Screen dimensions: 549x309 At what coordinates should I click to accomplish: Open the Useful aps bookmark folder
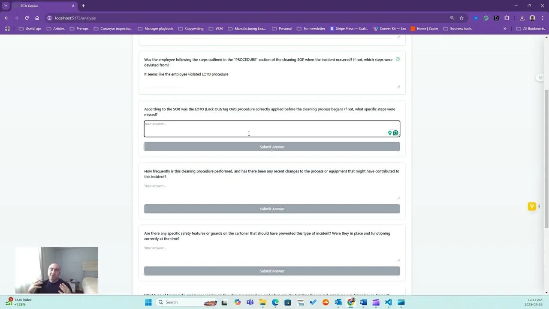click(30, 29)
